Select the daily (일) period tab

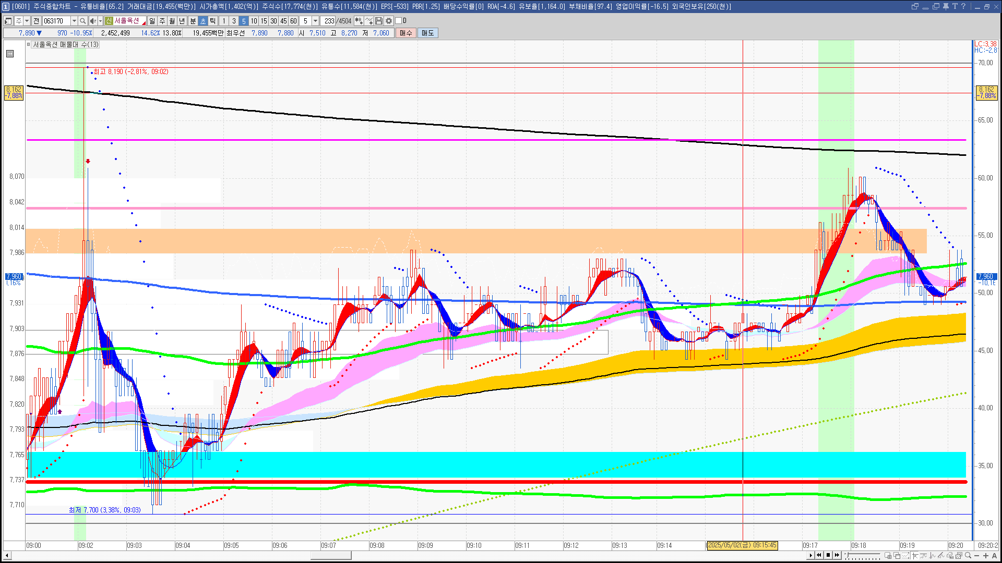coord(152,21)
